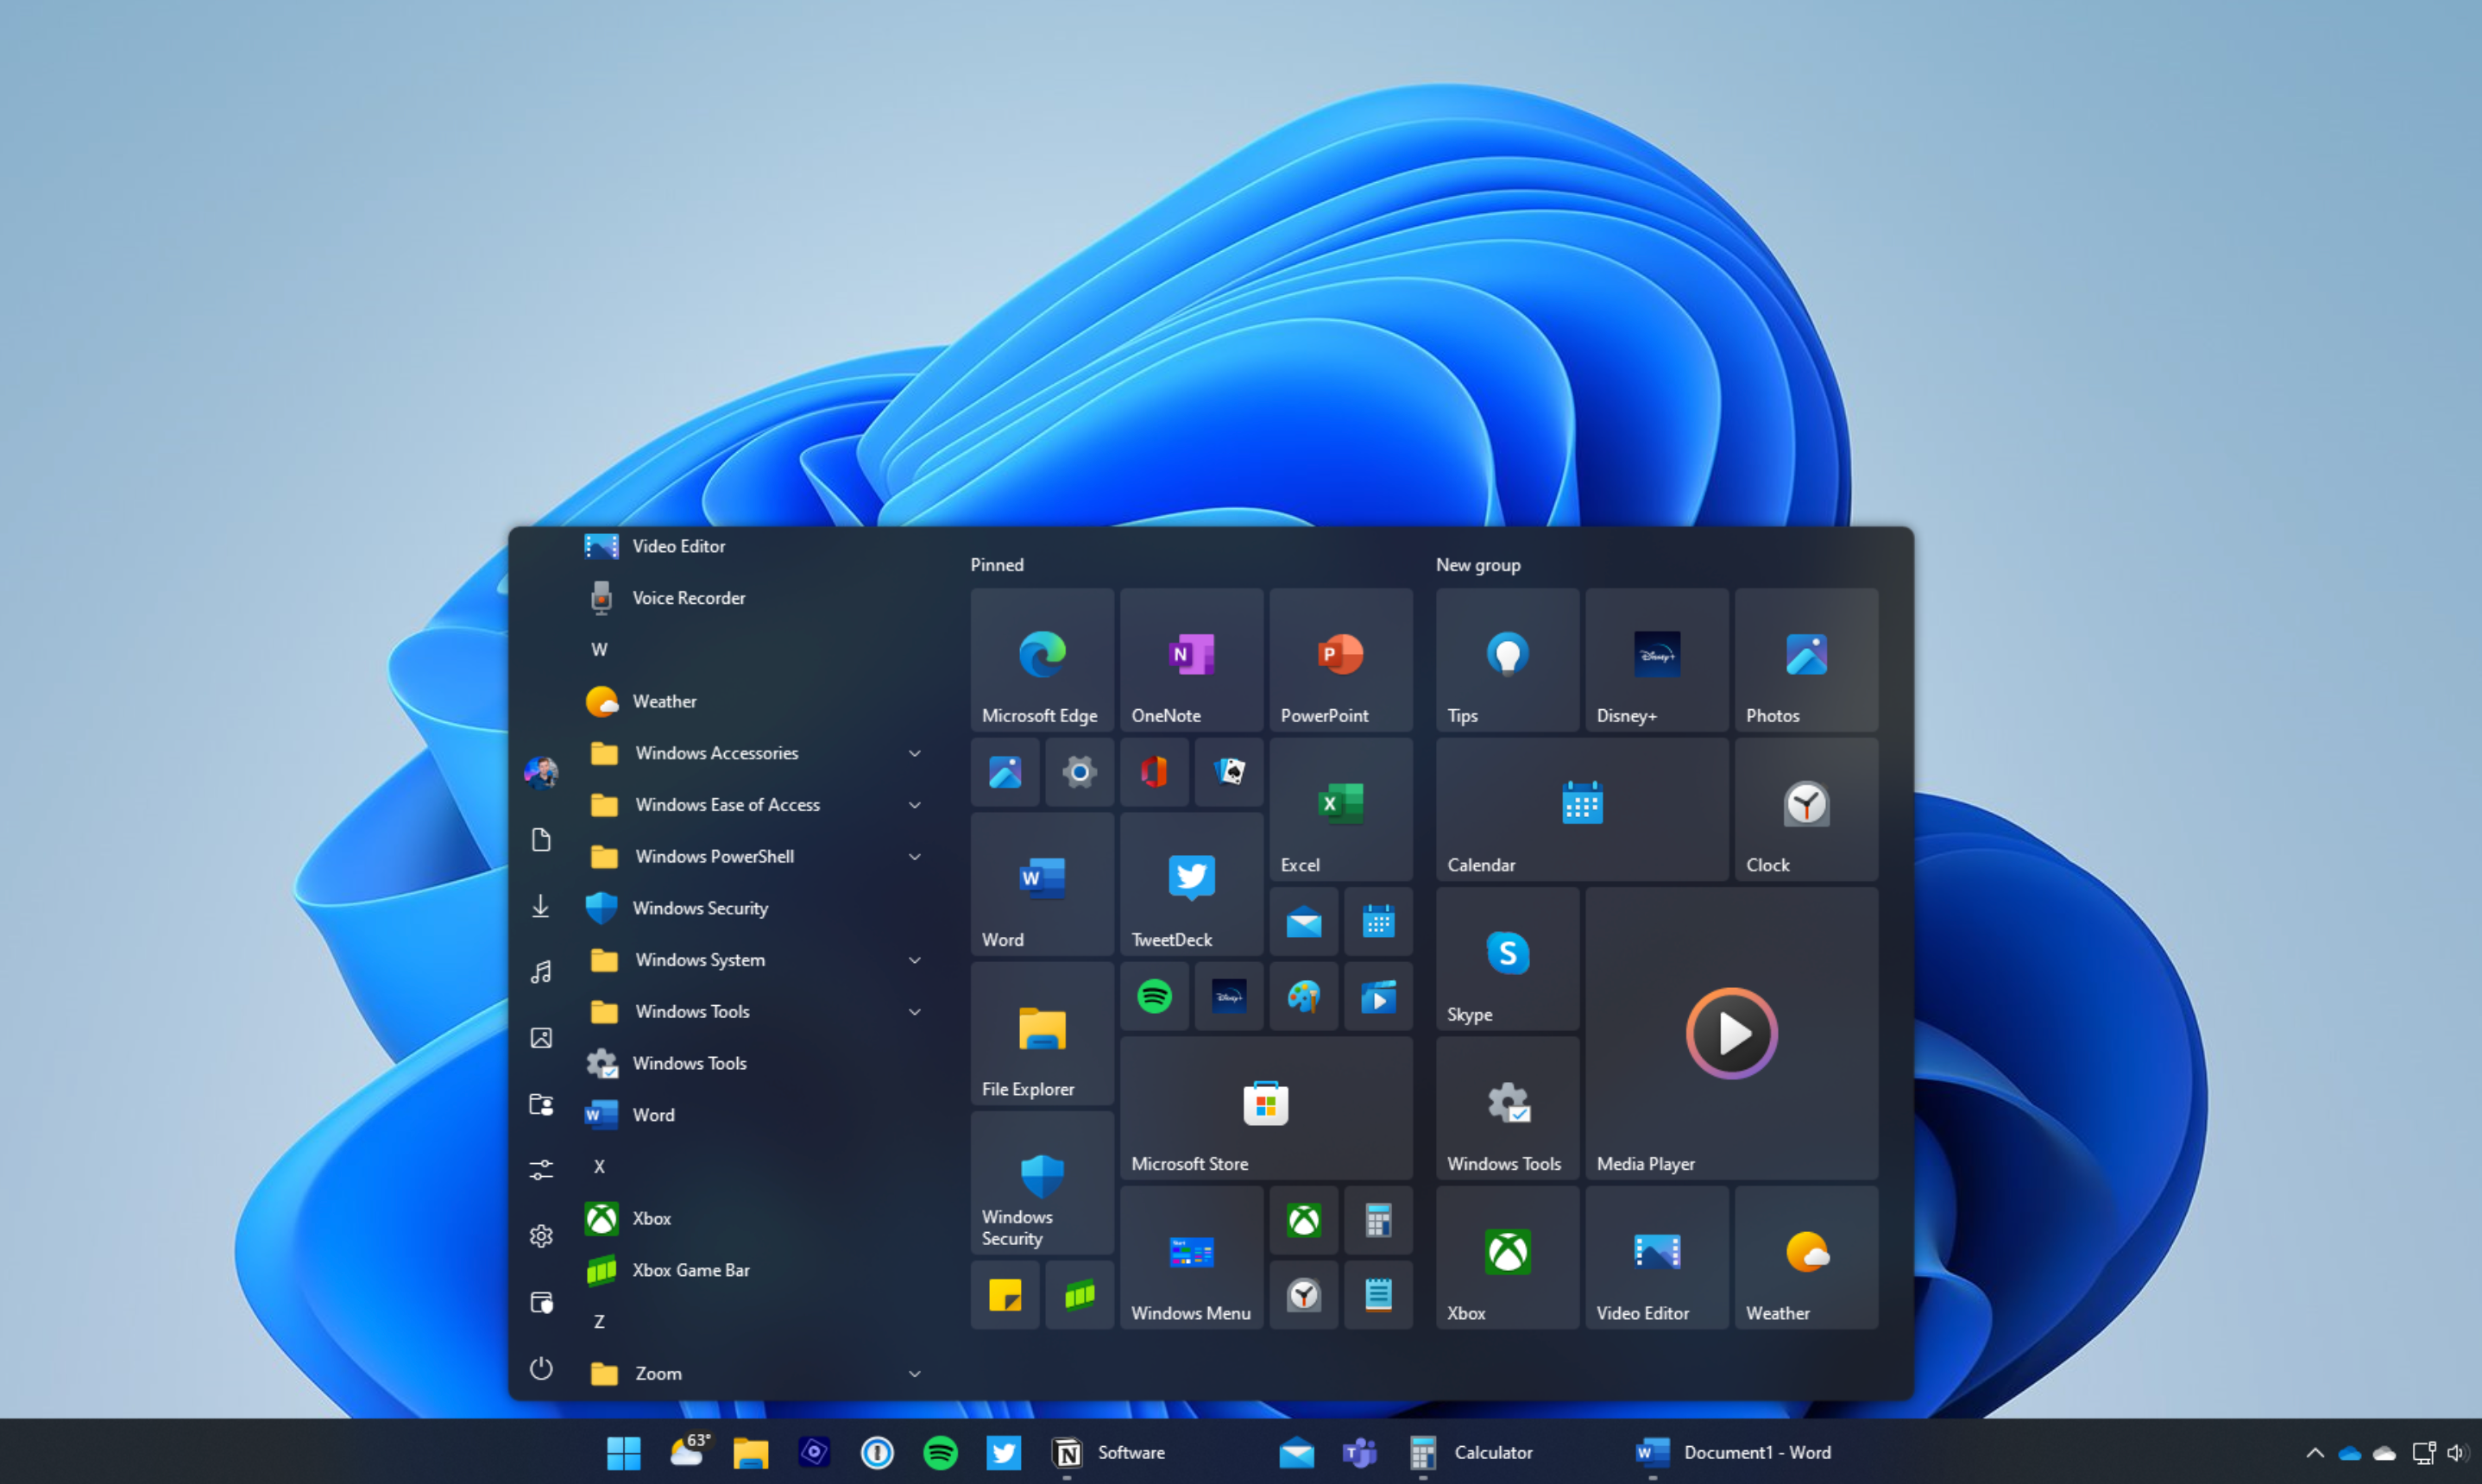The width and height of the screenshot is (2482, 1484).
Task: Click the small Office tile
Action: [1154, 772]
